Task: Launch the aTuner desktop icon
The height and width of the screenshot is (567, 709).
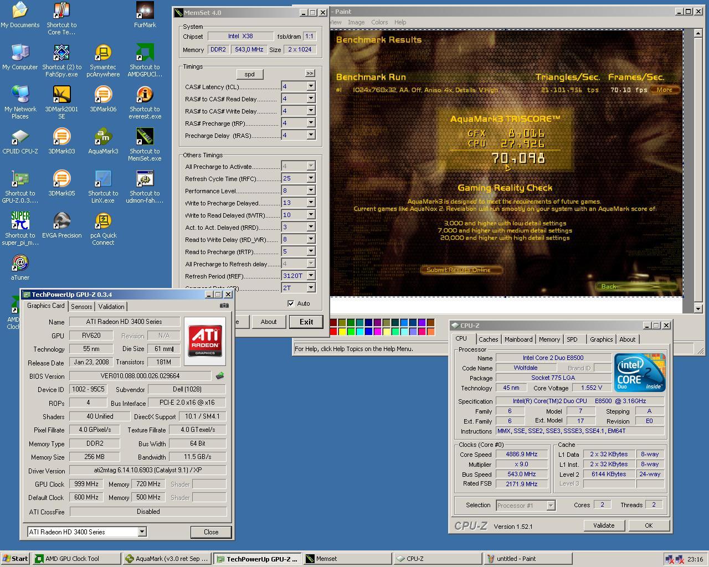Action: [x=20, y=267]
